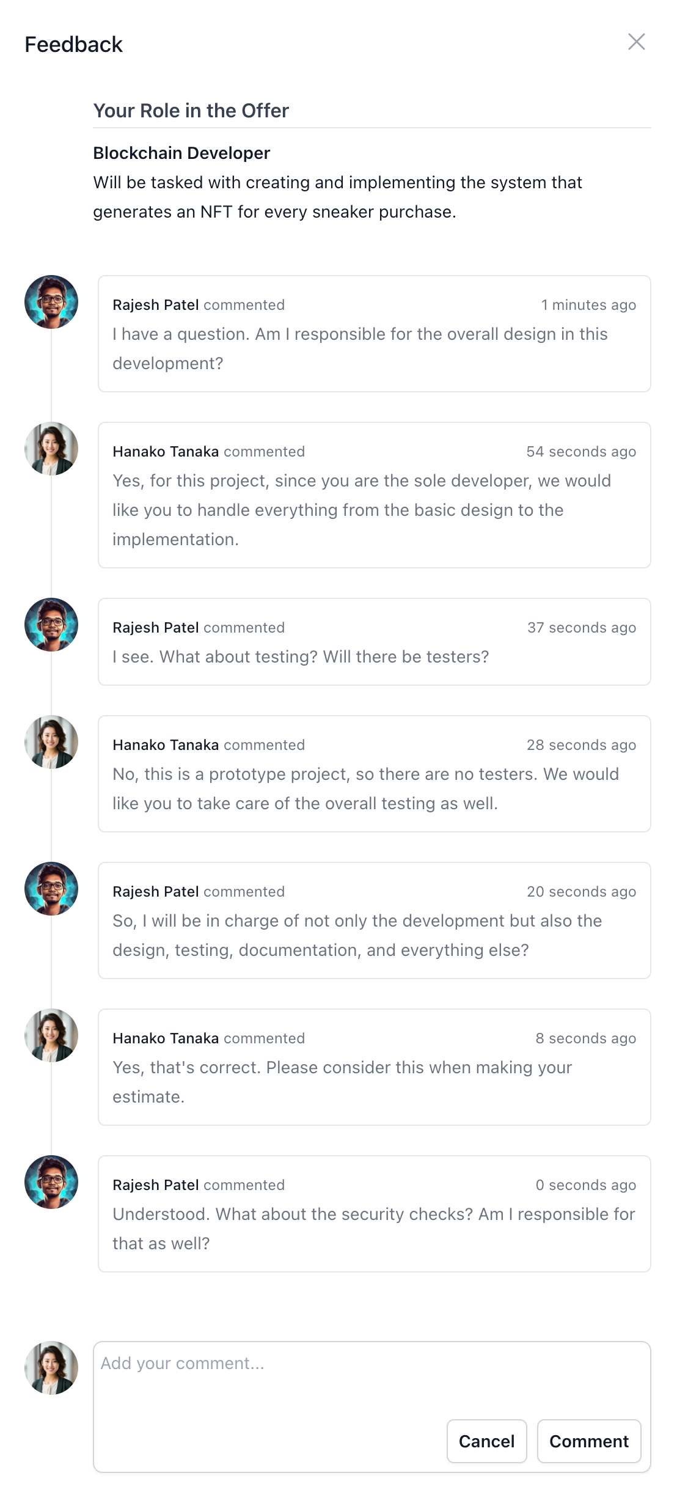Click Rajesh Patel's avatar by the design responsibilities comment
Viewport: 677px width, 1495px height.
(51, 890)
